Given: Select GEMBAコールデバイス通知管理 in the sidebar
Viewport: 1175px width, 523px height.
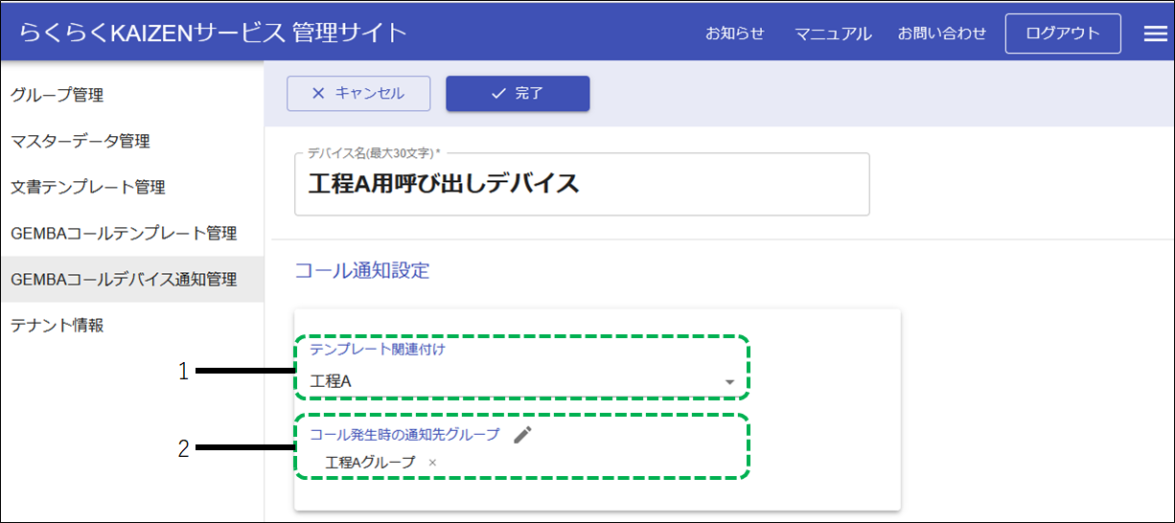Looking at the screenshot, I should (x=132, y=280).
